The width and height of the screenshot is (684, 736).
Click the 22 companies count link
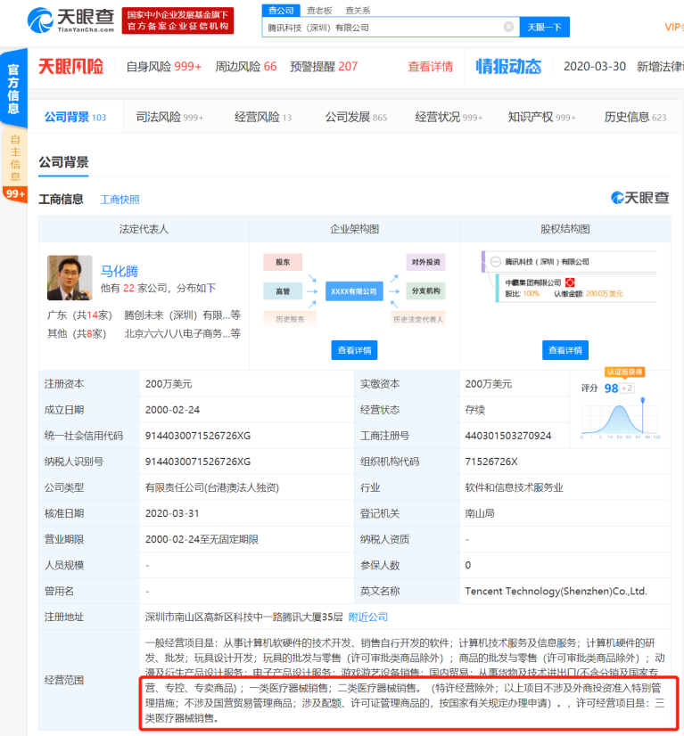click(x=128, y=288)
